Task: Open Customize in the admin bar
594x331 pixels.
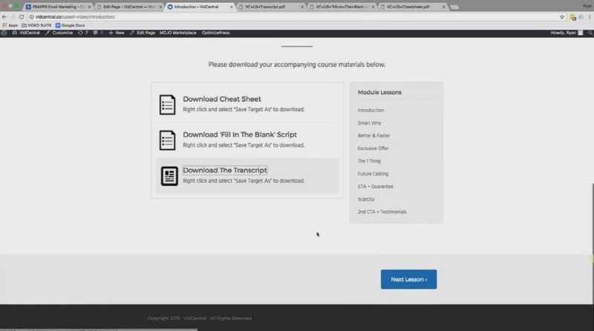Action: 59,33
